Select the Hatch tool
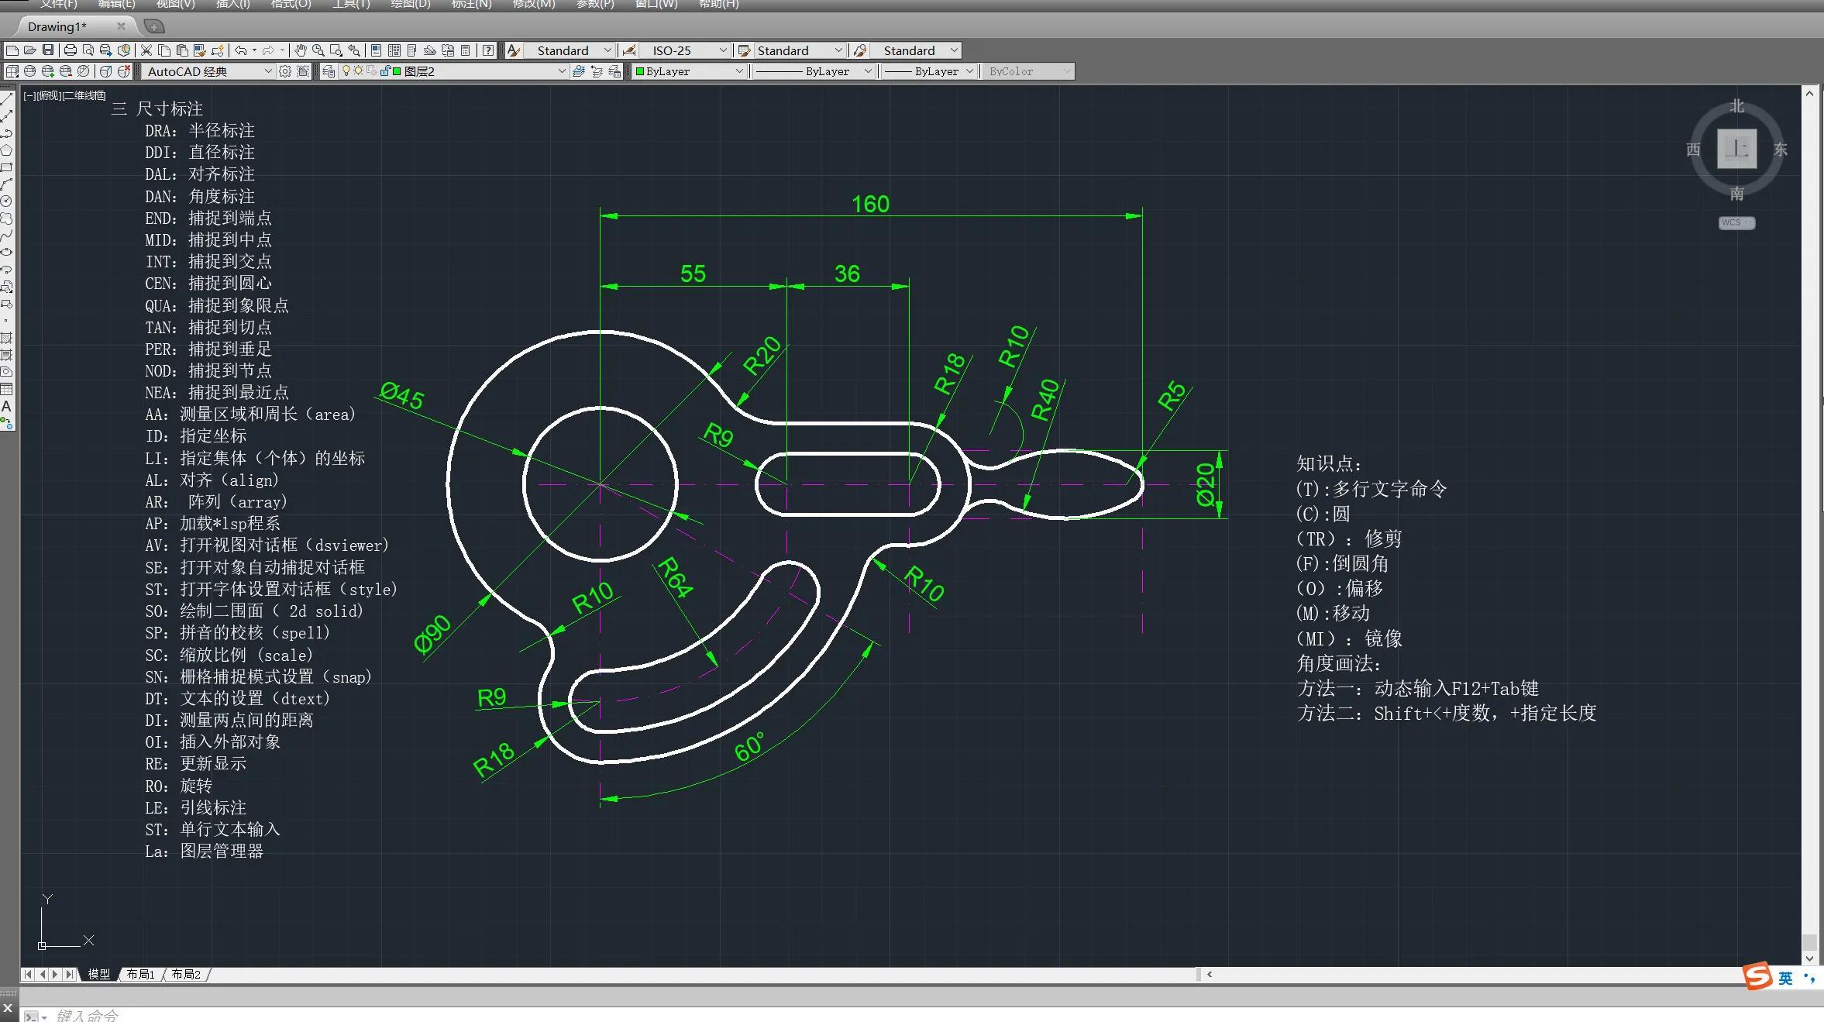1824x1022 pixels. (7, 338)
